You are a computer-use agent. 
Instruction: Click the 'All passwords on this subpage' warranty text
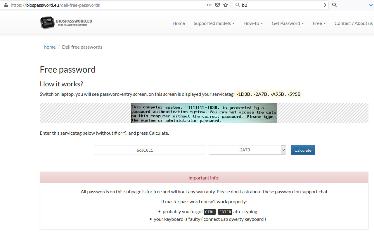(204, 191)
